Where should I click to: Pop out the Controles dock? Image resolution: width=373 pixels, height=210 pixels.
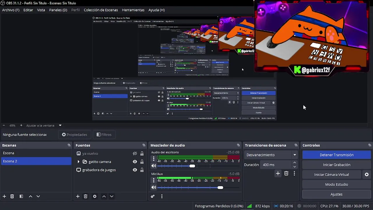coord(370,145)
